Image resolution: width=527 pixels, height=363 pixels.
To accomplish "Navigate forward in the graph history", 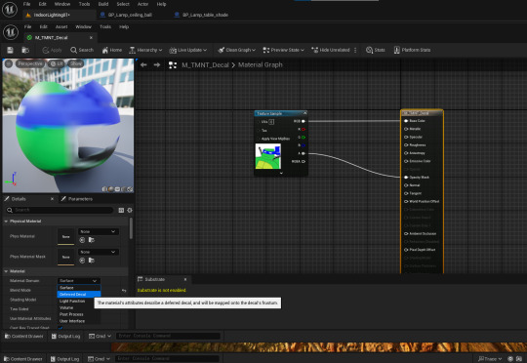I will click(157, 64).
